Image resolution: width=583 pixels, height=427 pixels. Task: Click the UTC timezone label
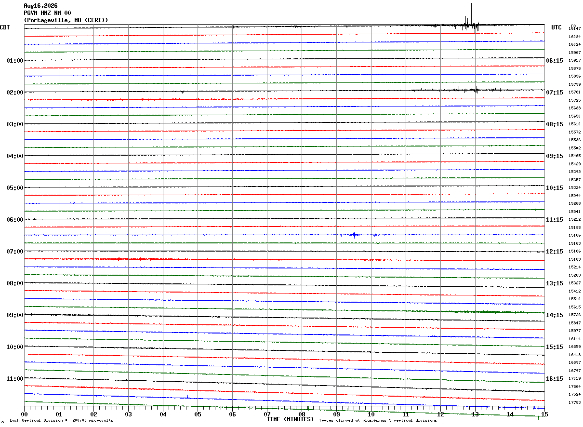(556, 27)
